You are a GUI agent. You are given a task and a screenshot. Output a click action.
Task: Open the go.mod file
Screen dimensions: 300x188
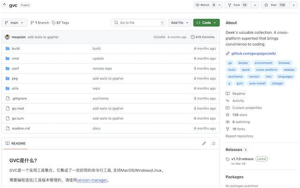(x=18, y=108)
